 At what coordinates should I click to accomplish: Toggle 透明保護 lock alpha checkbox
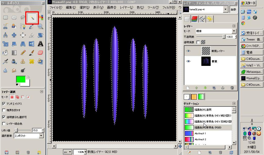pyautogui.click(x=198, y=42)
